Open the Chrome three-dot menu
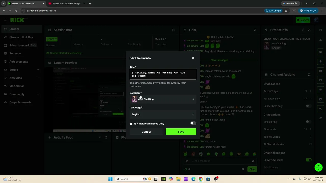Image resolution: width=326 pixels, height=183 pixels. click(322, 11)
